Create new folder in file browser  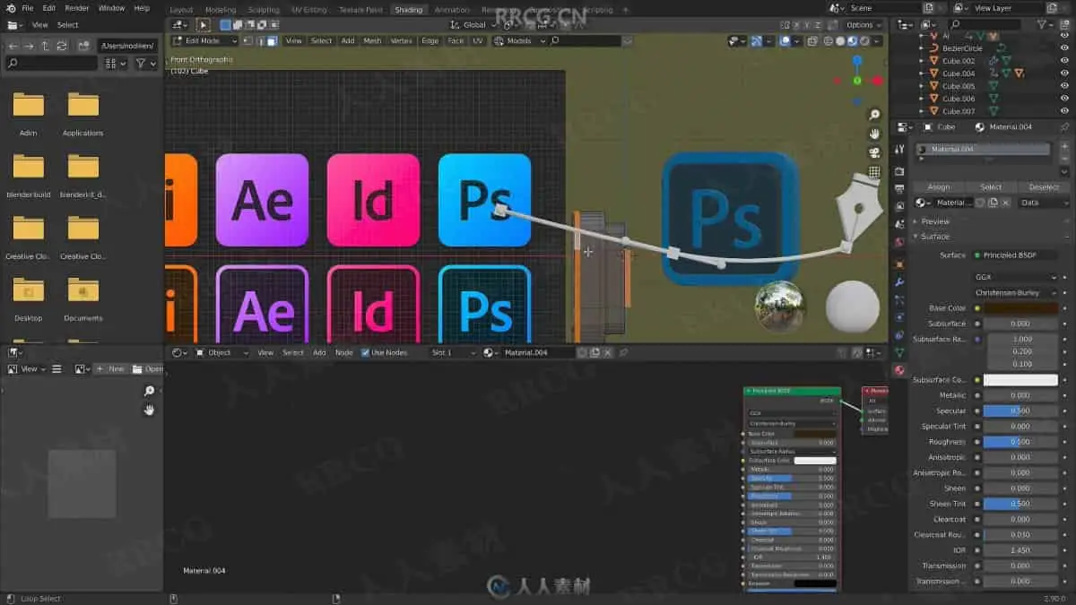[83, 46]
